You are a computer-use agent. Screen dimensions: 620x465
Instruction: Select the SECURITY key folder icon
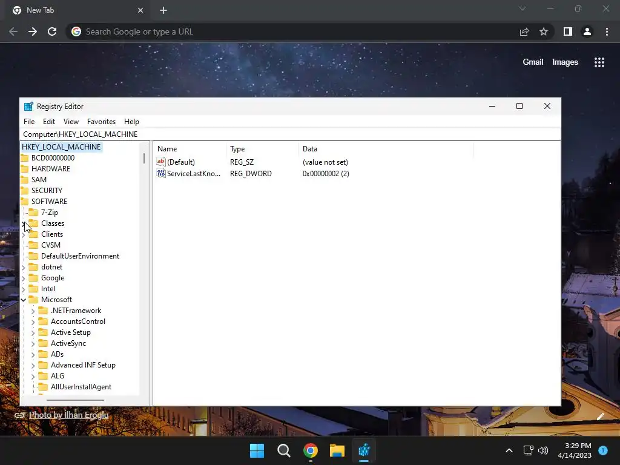tap(25, 191)
